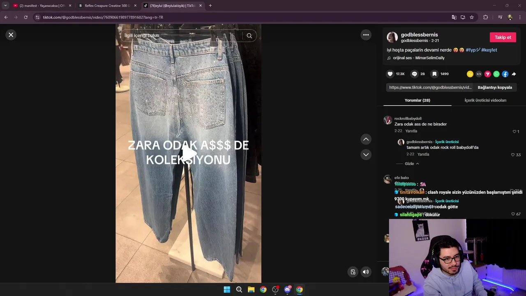This screenshot has width=526, height=296.
Task: Open comments via the speech bubble icon
Action: point(414,74)
